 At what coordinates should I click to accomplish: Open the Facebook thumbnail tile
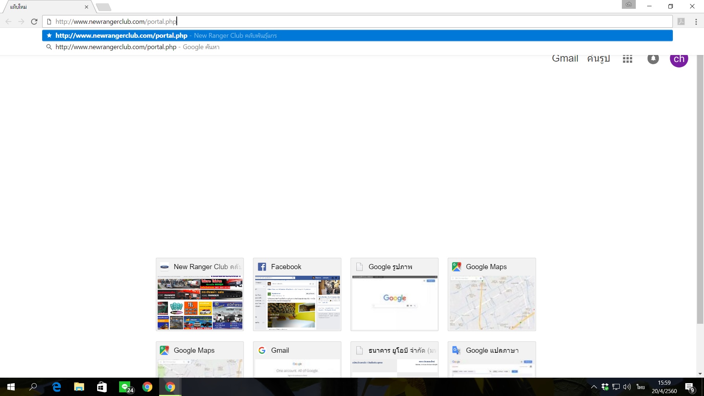click(297, 294)
